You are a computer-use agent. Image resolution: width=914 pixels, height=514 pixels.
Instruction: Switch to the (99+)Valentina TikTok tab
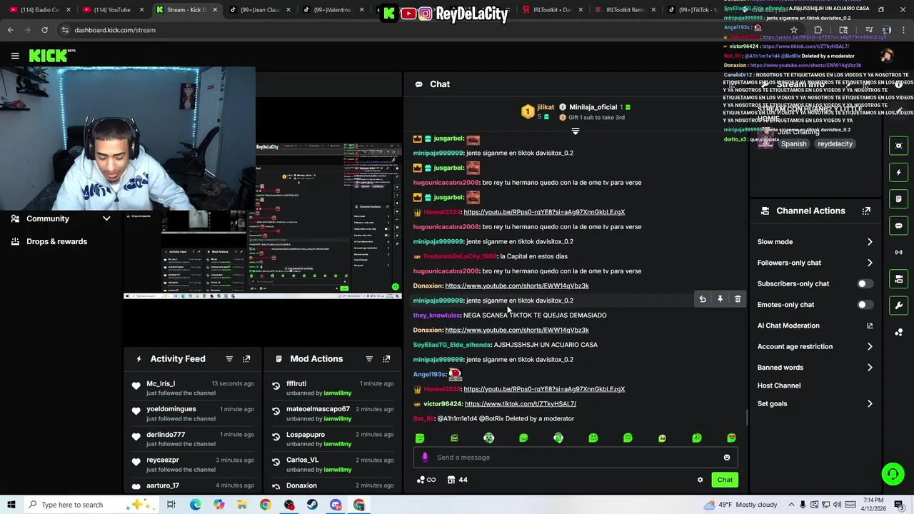333,10
